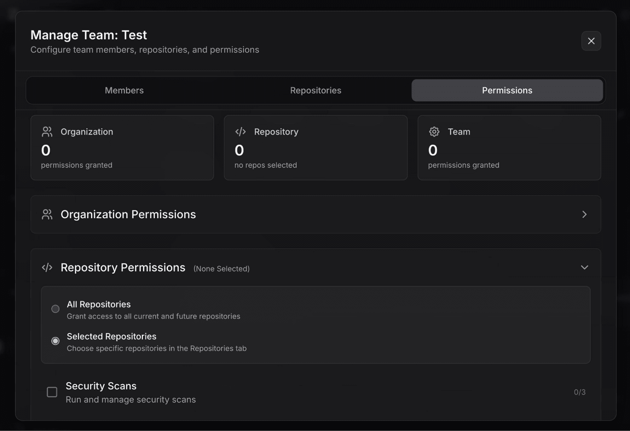This screenshot has height=431, width=630.
Task: Enable the Security Scans checkbox
Action: tap(52, 392)
